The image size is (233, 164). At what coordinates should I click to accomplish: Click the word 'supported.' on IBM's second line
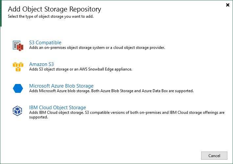pyautogui.click(x=38, y=117)
